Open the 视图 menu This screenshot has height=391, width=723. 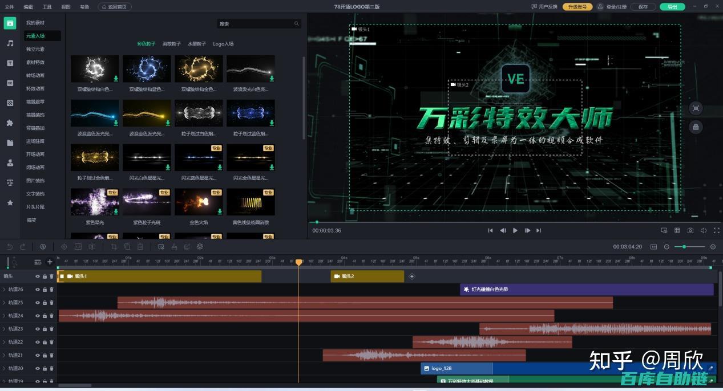coord(66,7)
